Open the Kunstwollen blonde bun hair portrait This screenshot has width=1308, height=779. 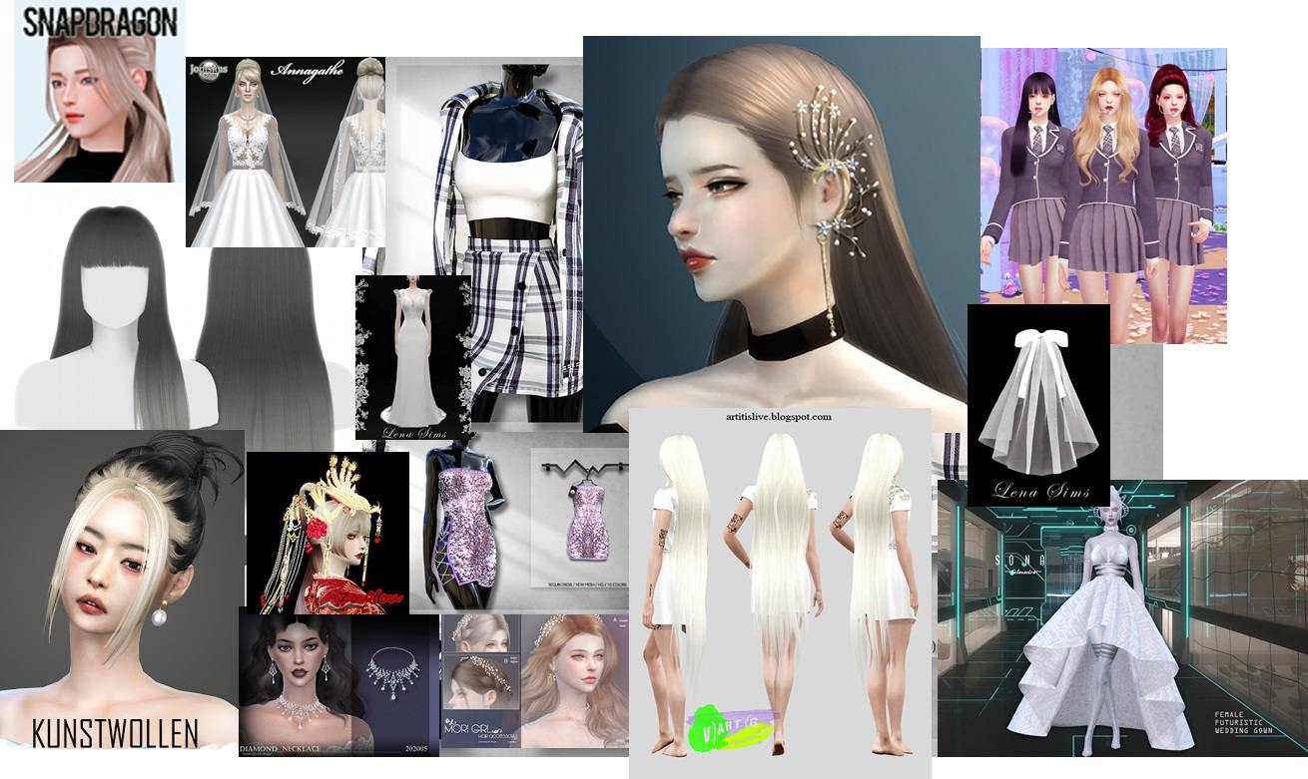point(122,595)
